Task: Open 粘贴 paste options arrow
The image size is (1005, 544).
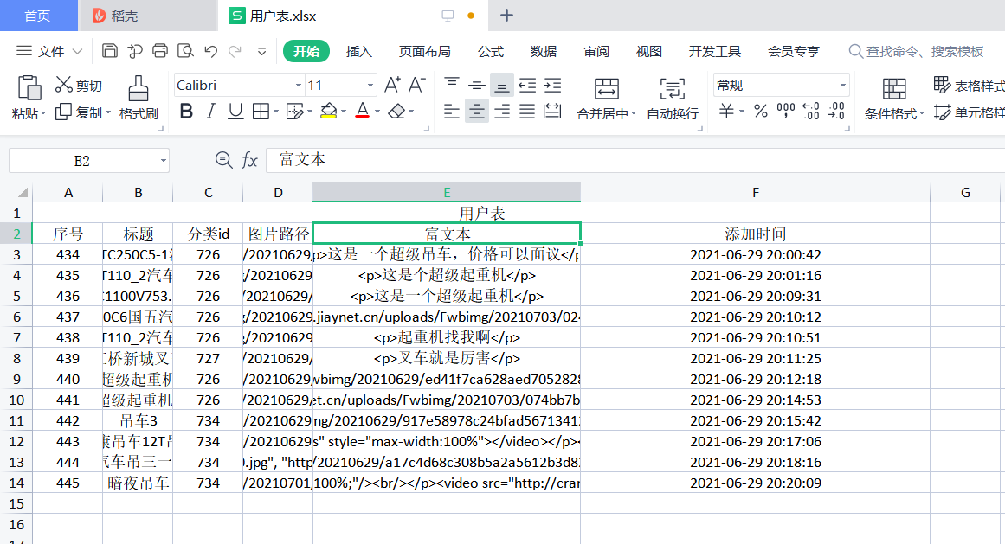Action: click(x=43, y=113)
